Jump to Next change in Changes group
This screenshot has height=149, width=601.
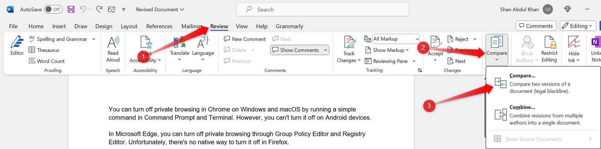(x=456, y=61)
